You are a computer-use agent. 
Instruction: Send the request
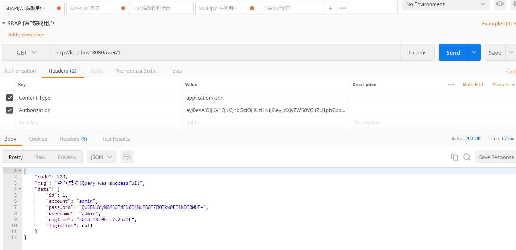tap(453, 53)
